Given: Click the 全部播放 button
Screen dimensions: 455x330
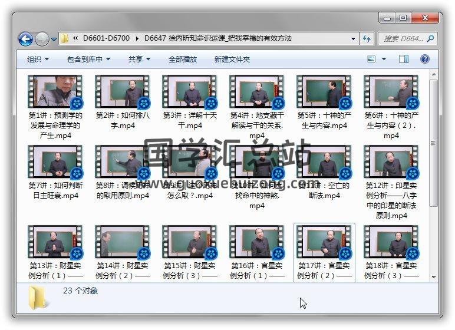Looking at the screenshot, I should pos(183,59).
